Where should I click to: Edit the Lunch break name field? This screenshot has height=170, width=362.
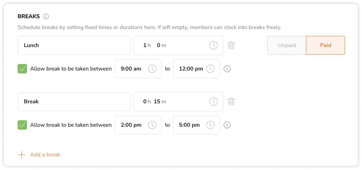click(x=74, y=45)
